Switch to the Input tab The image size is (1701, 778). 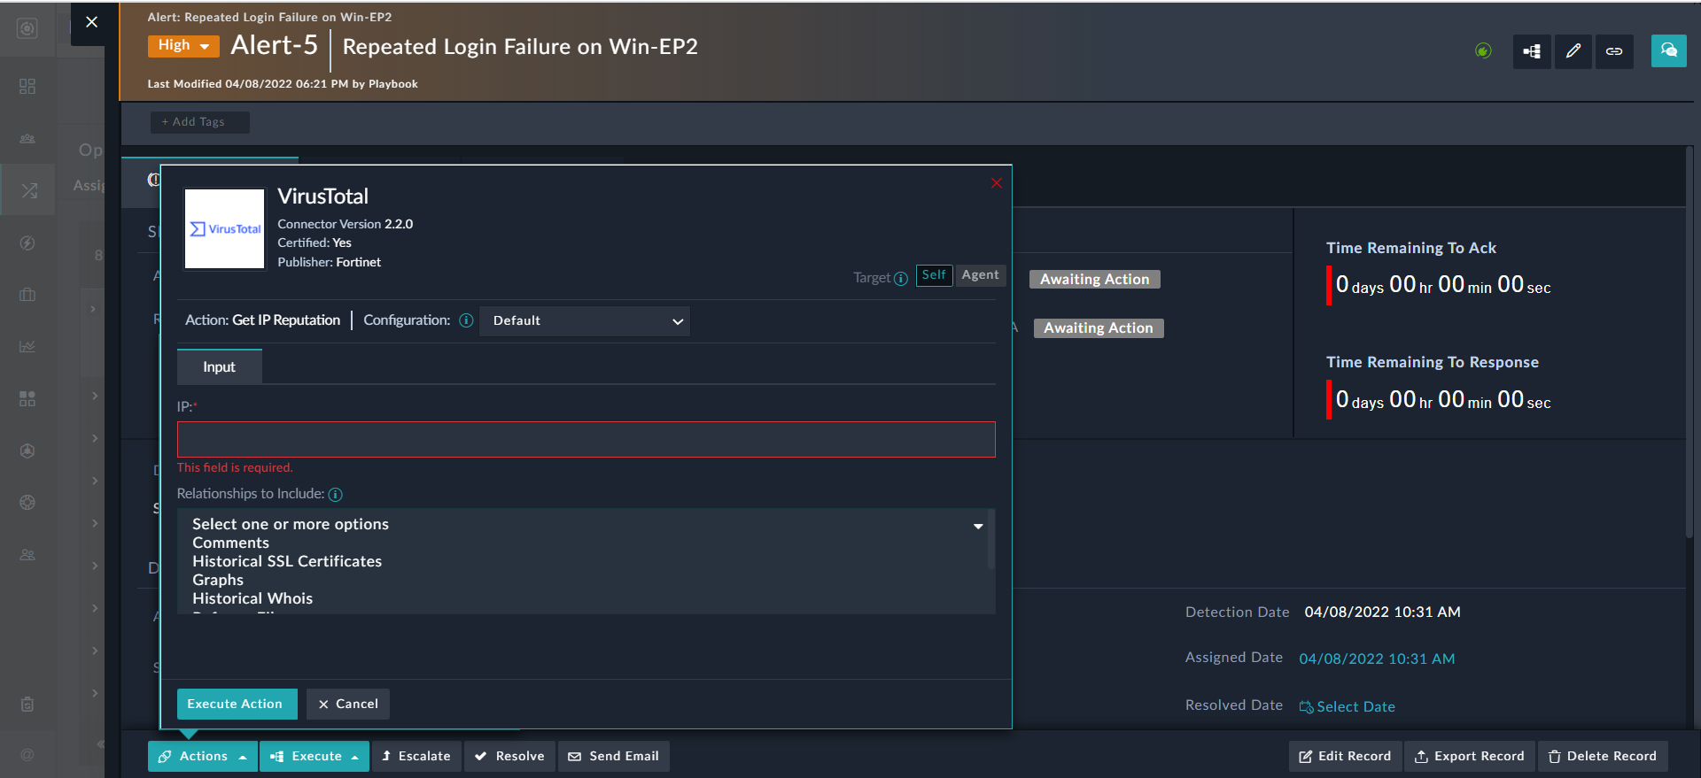(219, 367)
